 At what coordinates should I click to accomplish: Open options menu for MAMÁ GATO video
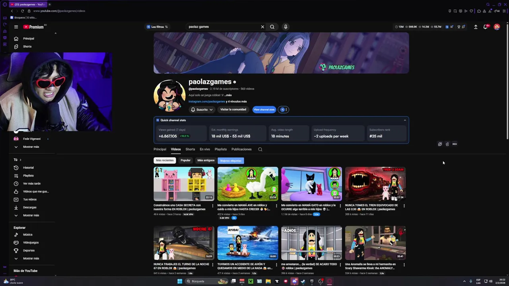340,206
